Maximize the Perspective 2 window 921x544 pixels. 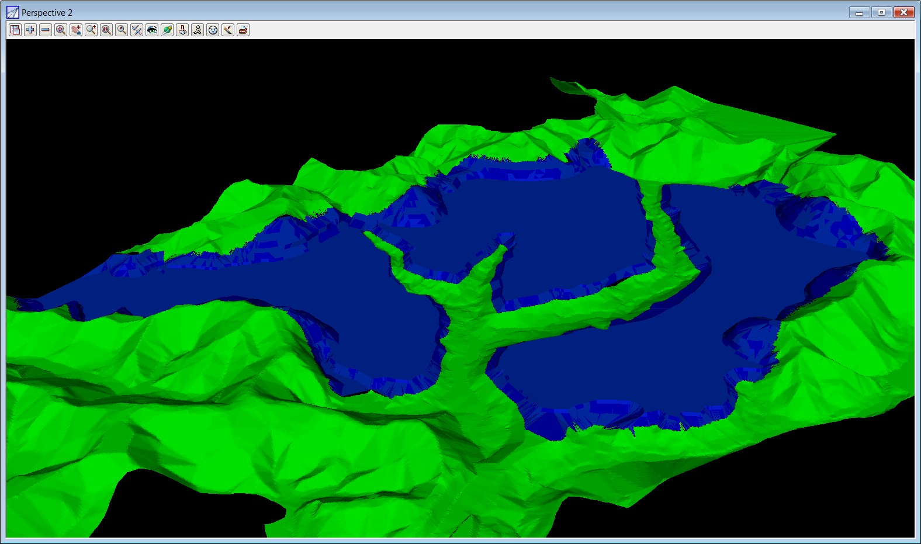click(x=881, y=12)
